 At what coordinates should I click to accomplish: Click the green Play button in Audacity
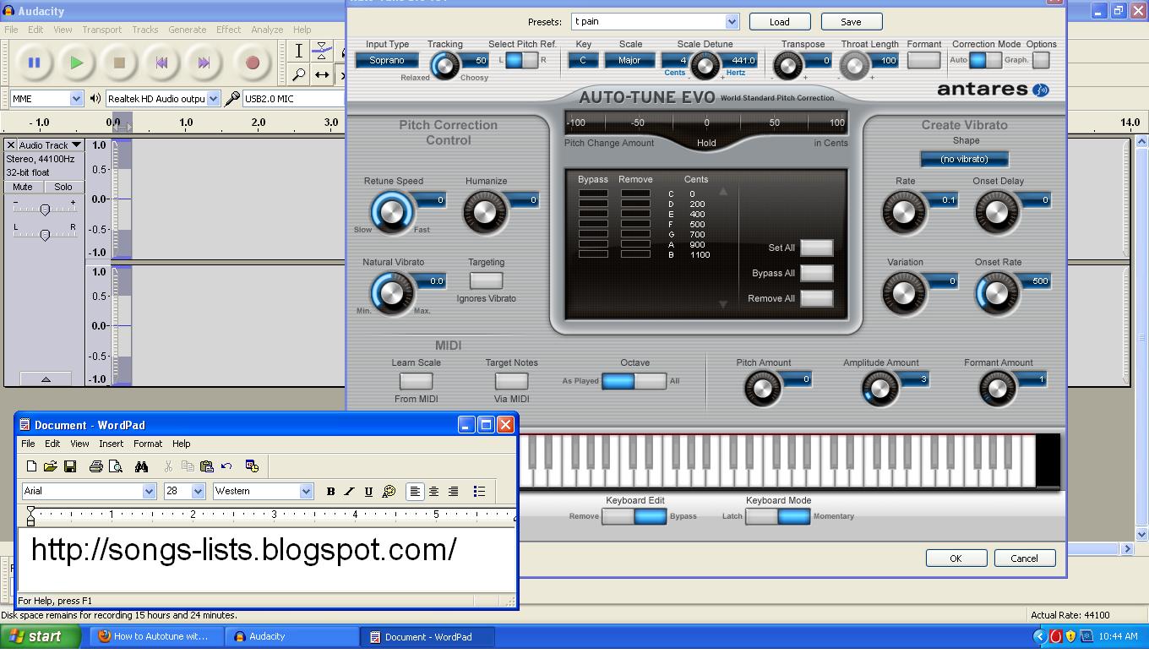pyautogui.click(x=76, y=63)
